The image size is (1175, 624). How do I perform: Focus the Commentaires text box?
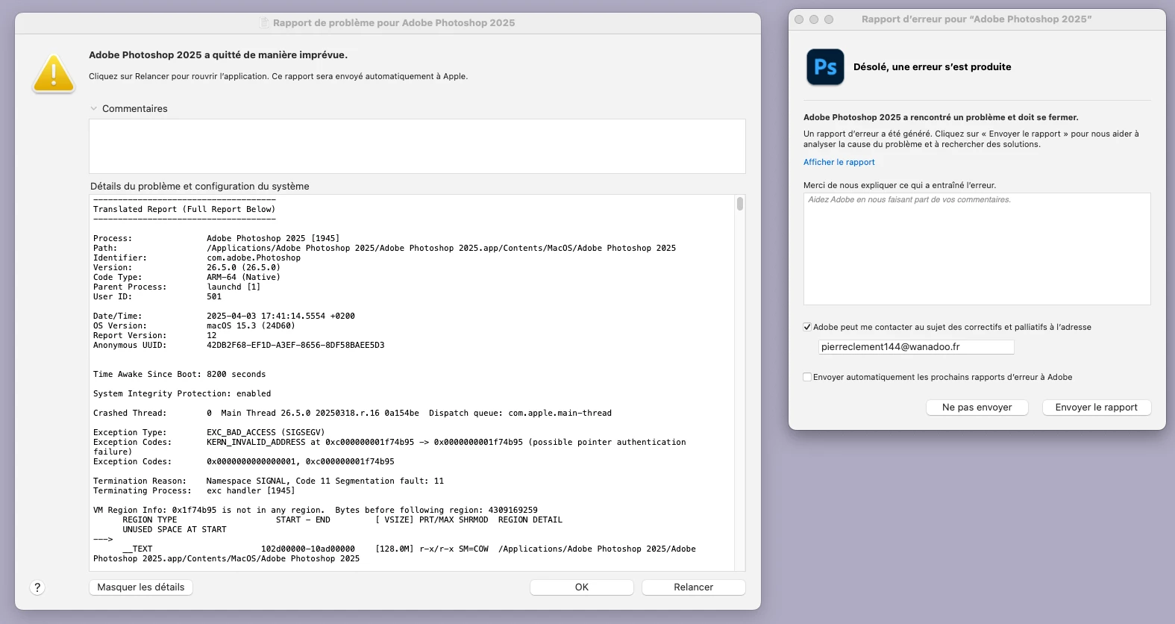tap(417, 146)
